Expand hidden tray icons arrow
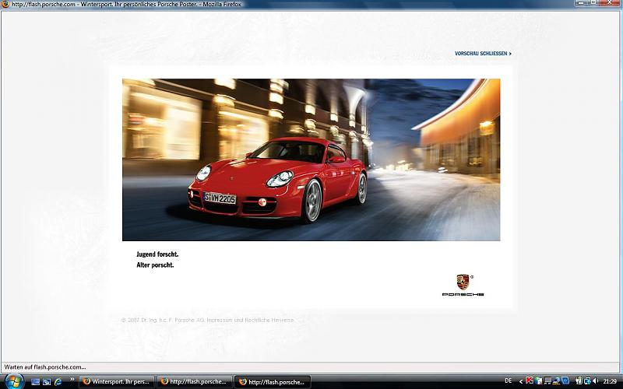 pyautogui.click(x=521, y=381)
